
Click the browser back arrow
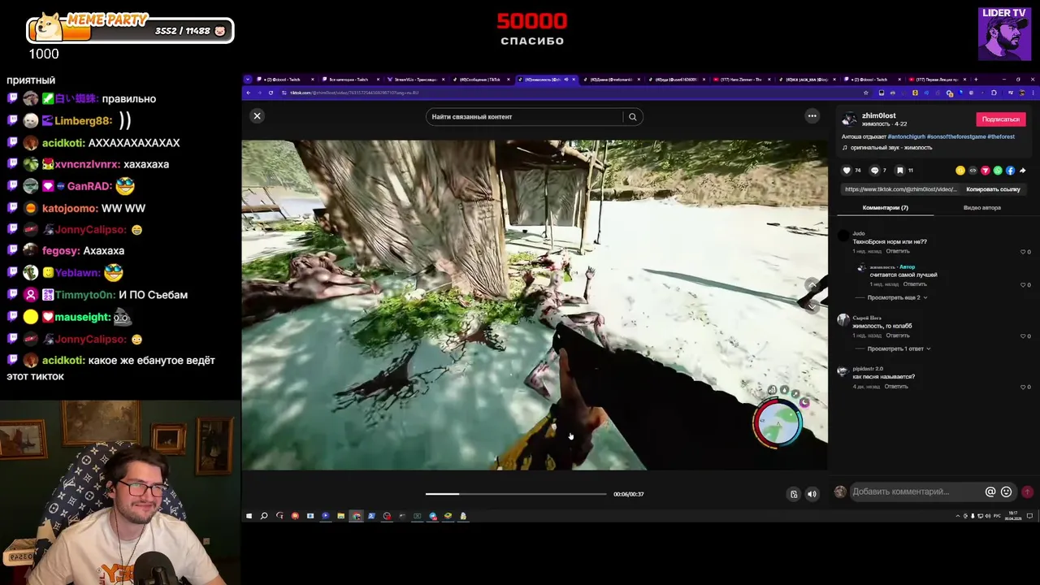(x=249, y=93)
